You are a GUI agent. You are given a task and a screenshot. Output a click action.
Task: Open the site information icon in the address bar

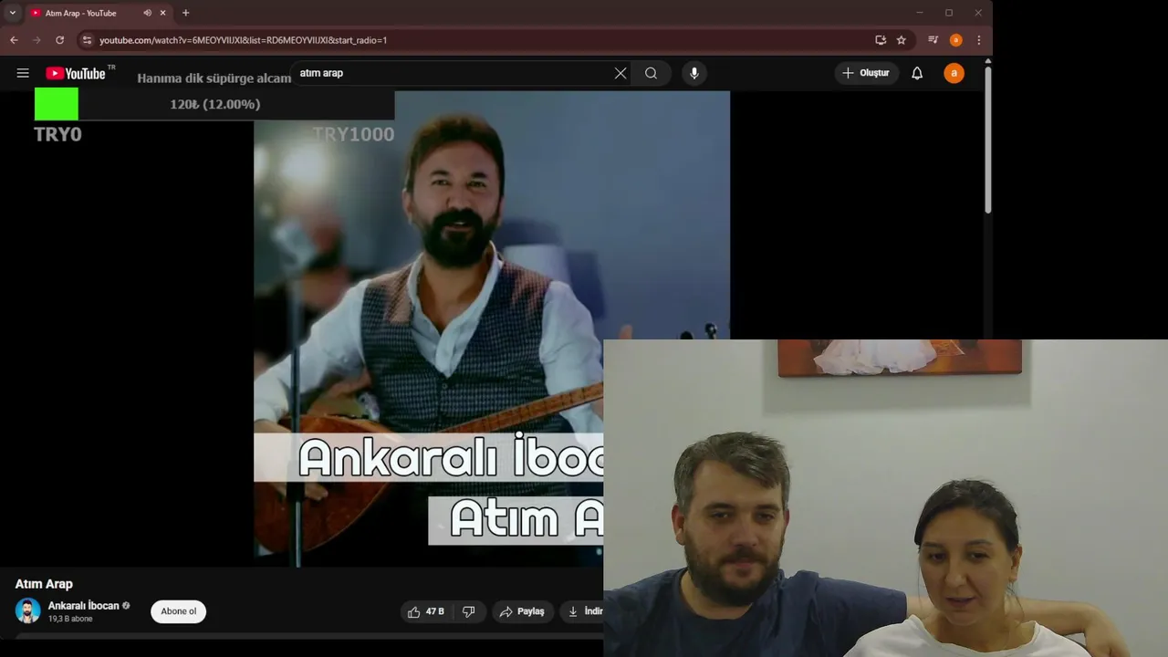pos(87,40)
